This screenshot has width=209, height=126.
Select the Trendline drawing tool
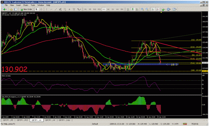[x=56, y=9]
